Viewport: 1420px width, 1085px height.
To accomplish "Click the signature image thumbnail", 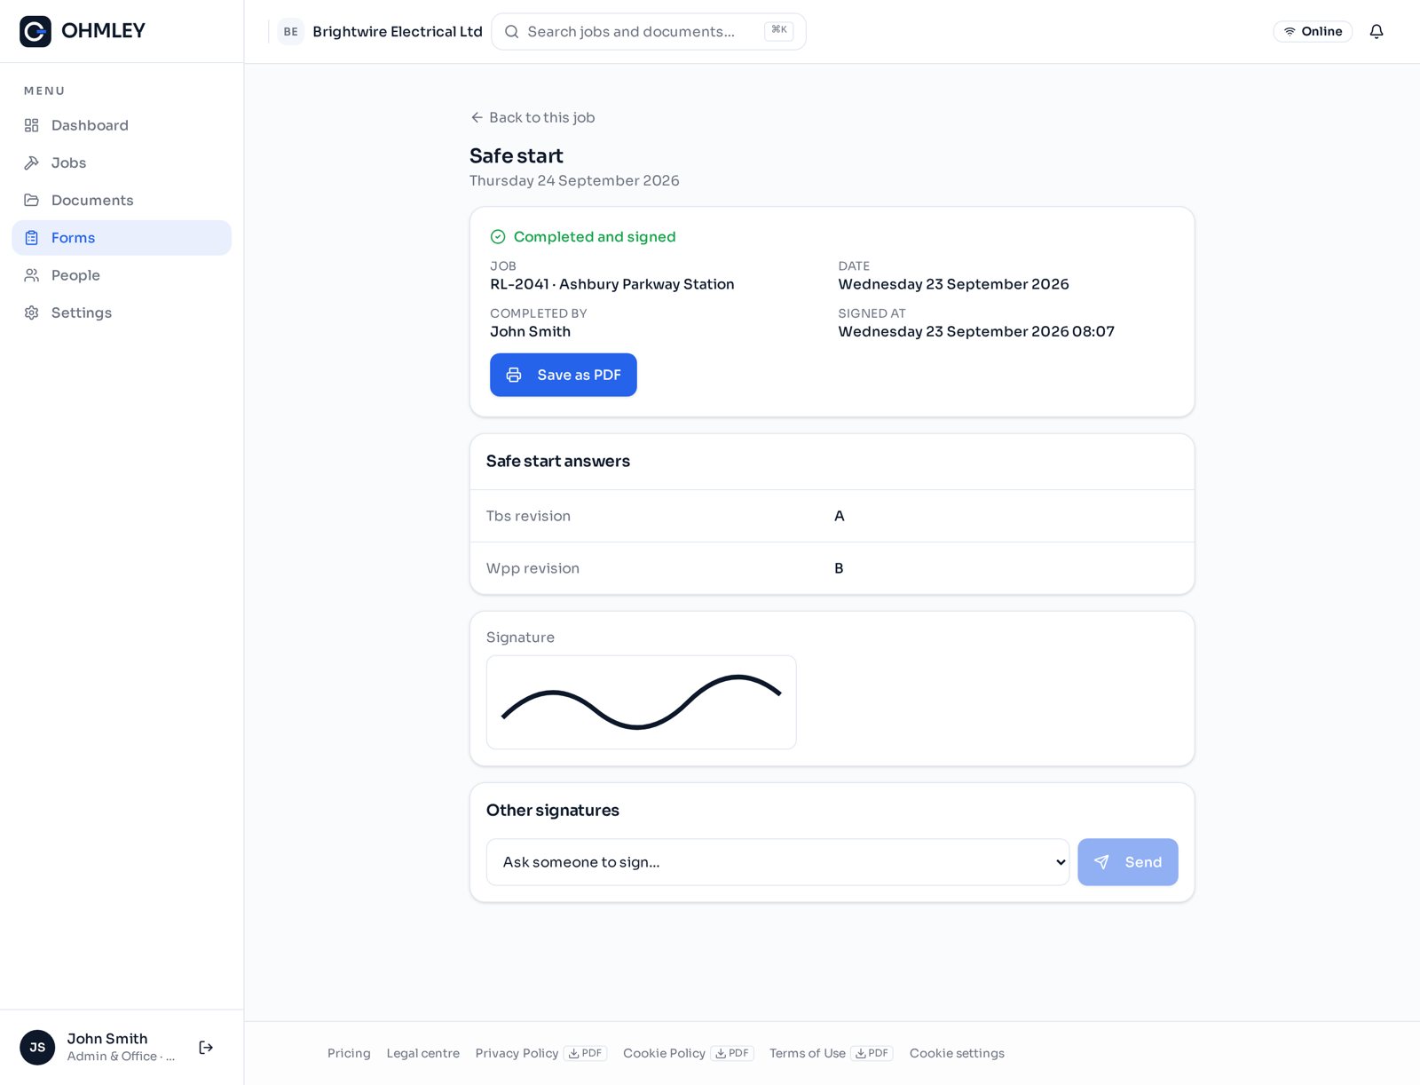I will tap(642, 702).
